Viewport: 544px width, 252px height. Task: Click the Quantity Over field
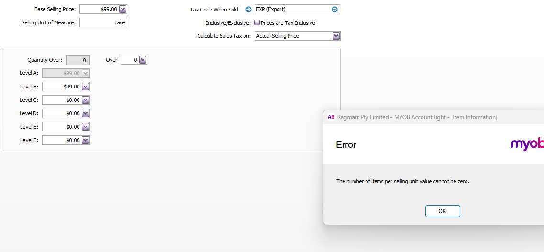pyautogui.click(x=78, y=60)
